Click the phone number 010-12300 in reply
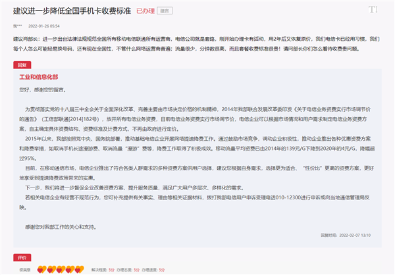The height and width of the screenshot is (275, 395). 288,197
